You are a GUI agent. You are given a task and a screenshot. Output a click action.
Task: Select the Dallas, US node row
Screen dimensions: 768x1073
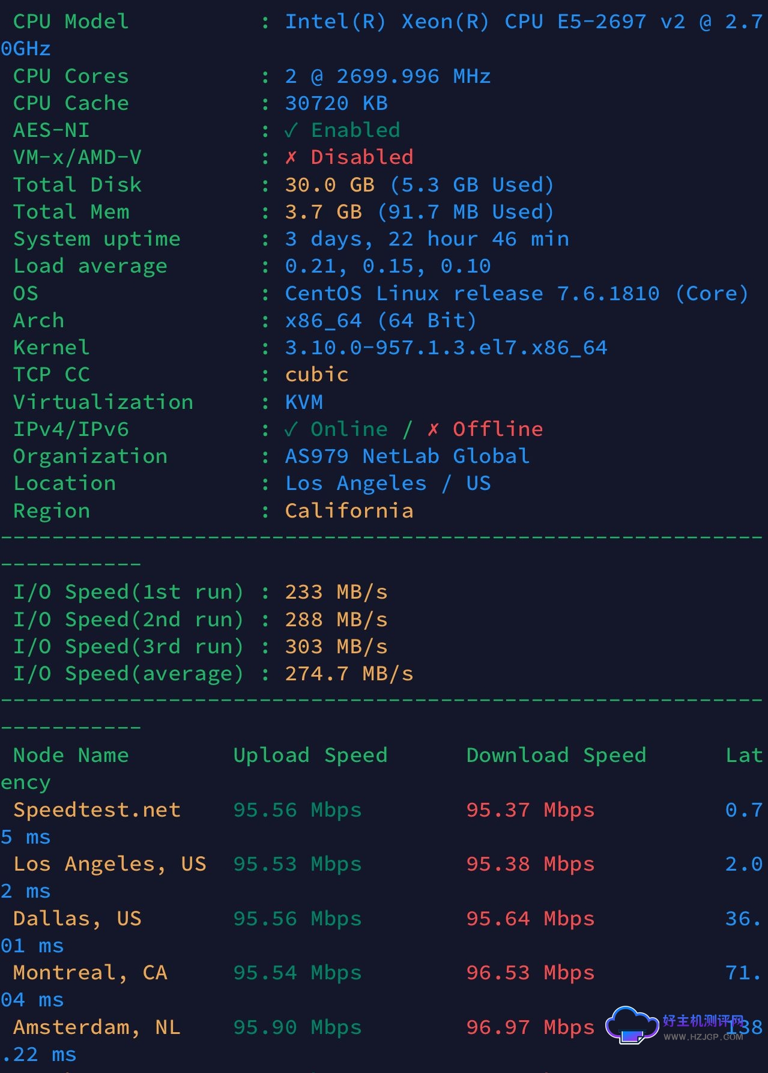(x=77, y=919)
